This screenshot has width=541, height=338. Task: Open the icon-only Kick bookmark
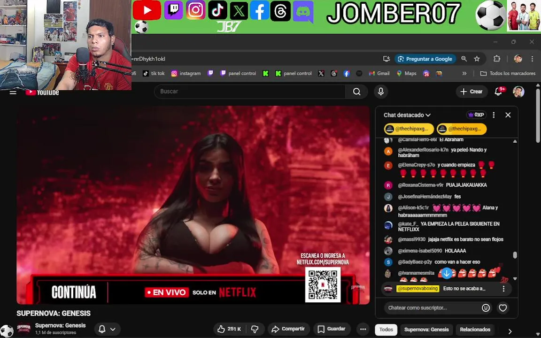(x=266, y=73)
